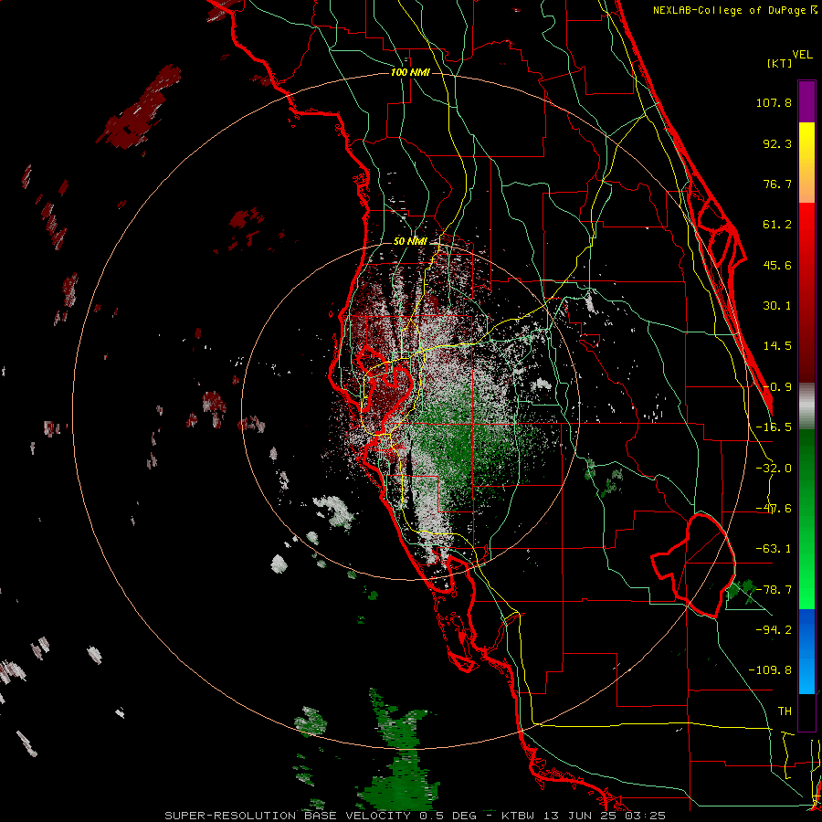Screen dimensions: 822x822
Task: Select the 61.2 scale value
Action: click(777, 225)
